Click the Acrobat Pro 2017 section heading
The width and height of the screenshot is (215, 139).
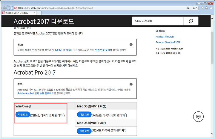pos(35,72)
